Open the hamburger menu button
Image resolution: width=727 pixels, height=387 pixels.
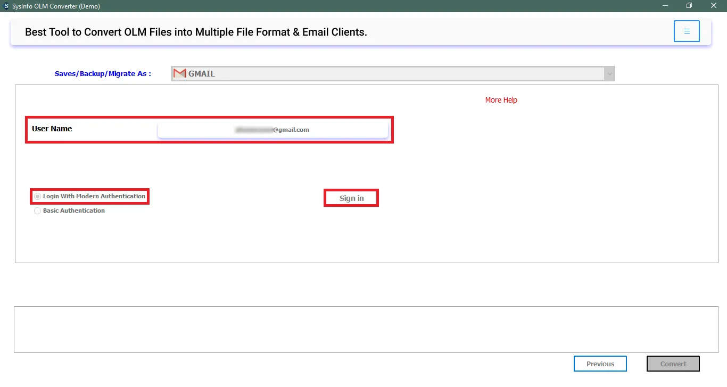(x=687, y=31)
